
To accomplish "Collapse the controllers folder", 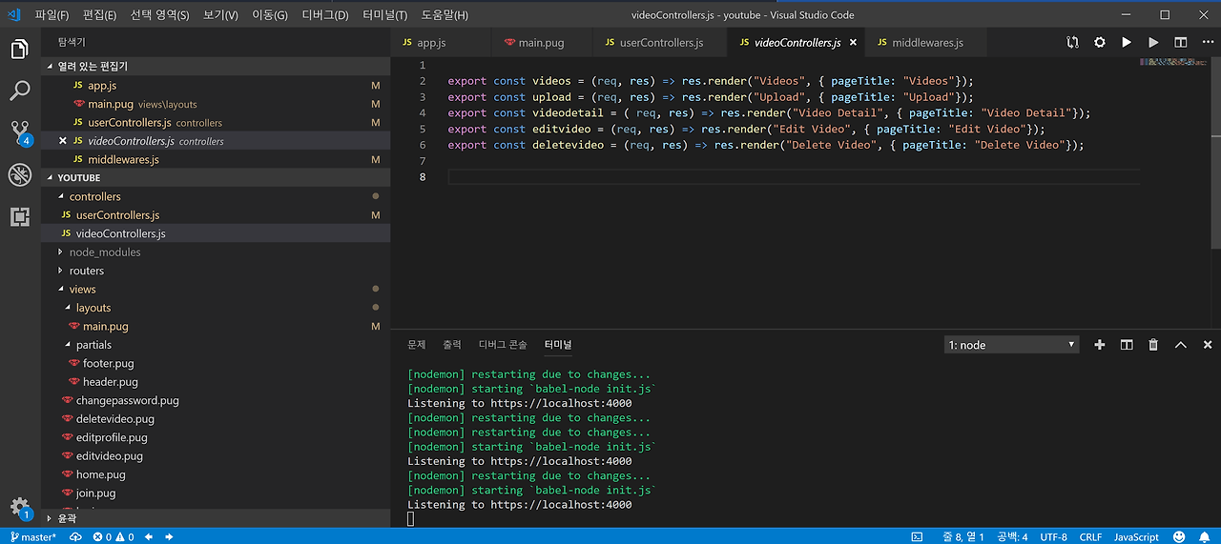I will pyautogui.click(x=94, y=196).
